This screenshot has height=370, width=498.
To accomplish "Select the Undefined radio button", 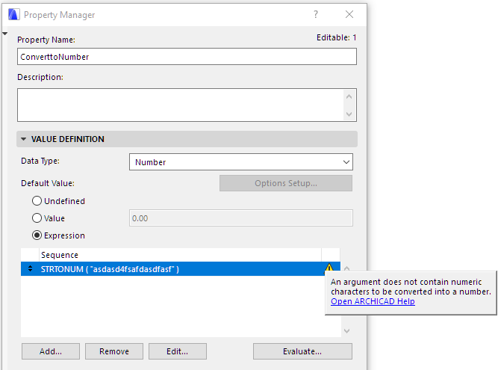I will [x=37, y=201].
